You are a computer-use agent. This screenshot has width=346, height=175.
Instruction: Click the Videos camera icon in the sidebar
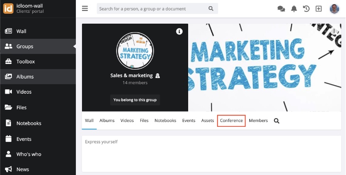pos(9,92)
